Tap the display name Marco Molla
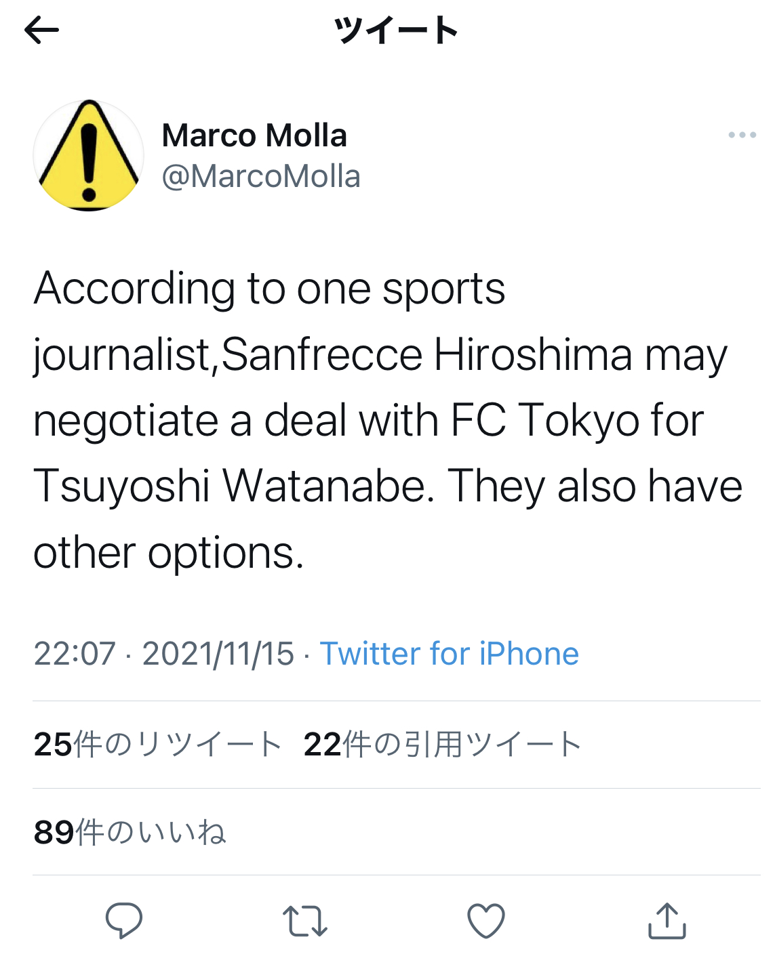The height and width of the screenshot is (956, 775). (x=254, y=136)
